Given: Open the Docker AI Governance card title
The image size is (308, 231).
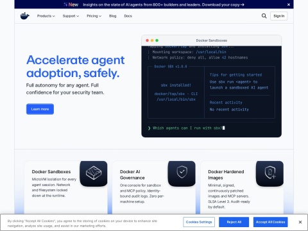Looking at the screenshot, I should (132, 175).
